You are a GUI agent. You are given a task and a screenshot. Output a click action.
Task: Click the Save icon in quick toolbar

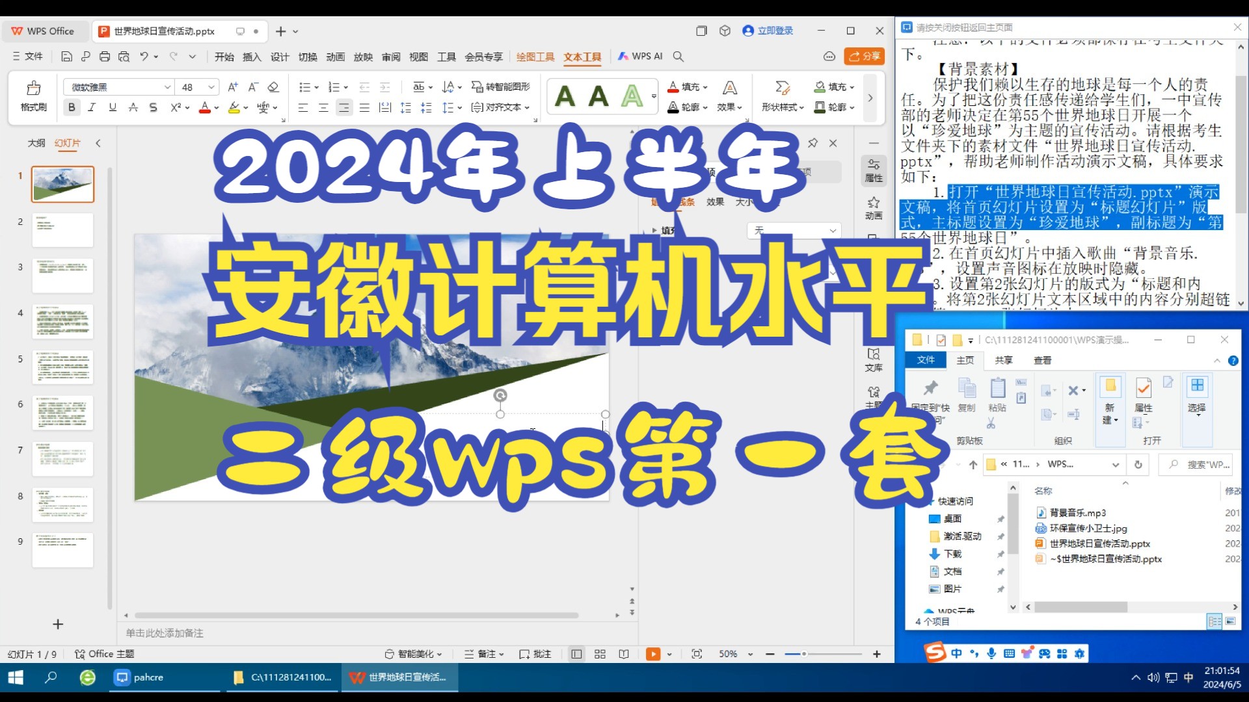(x=66, y=57)
